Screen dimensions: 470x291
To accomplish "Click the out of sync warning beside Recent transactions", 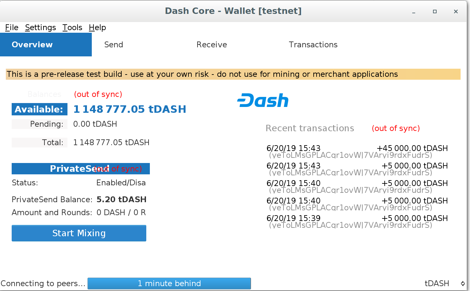I will click(x=396, y=128).
